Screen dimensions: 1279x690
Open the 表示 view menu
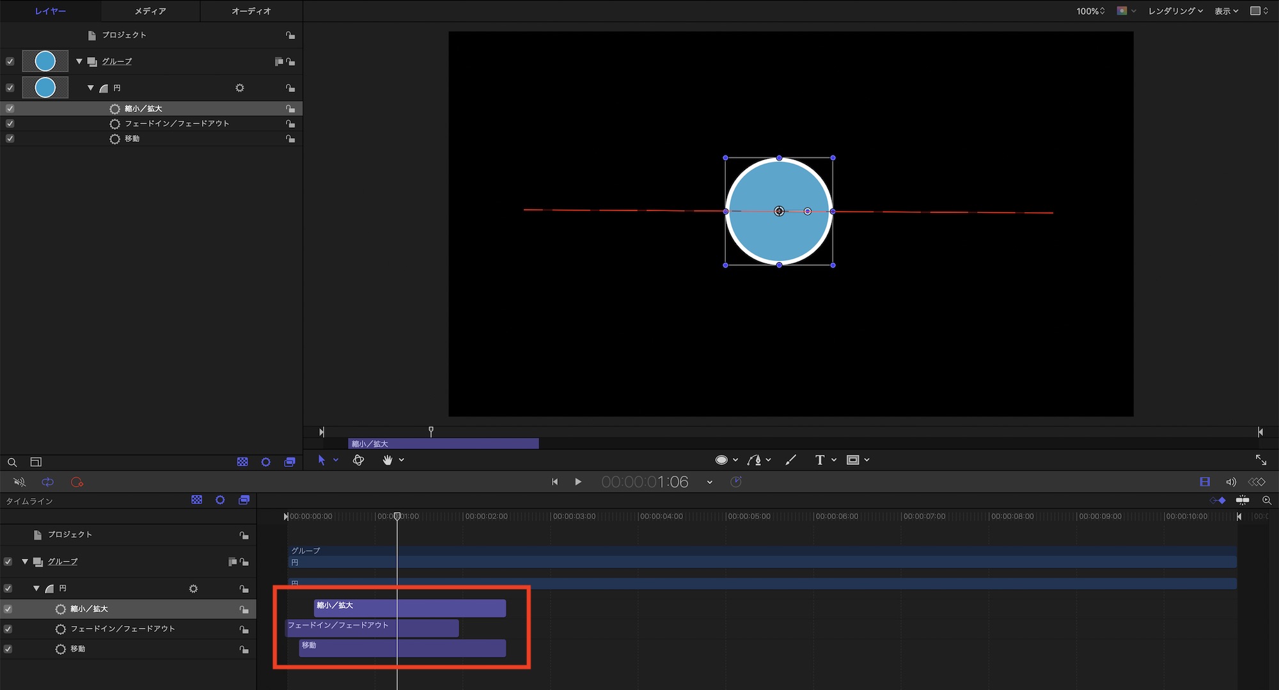(1226, 11)
